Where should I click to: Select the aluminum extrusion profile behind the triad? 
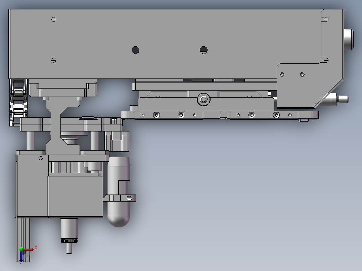tap(23, 240)
